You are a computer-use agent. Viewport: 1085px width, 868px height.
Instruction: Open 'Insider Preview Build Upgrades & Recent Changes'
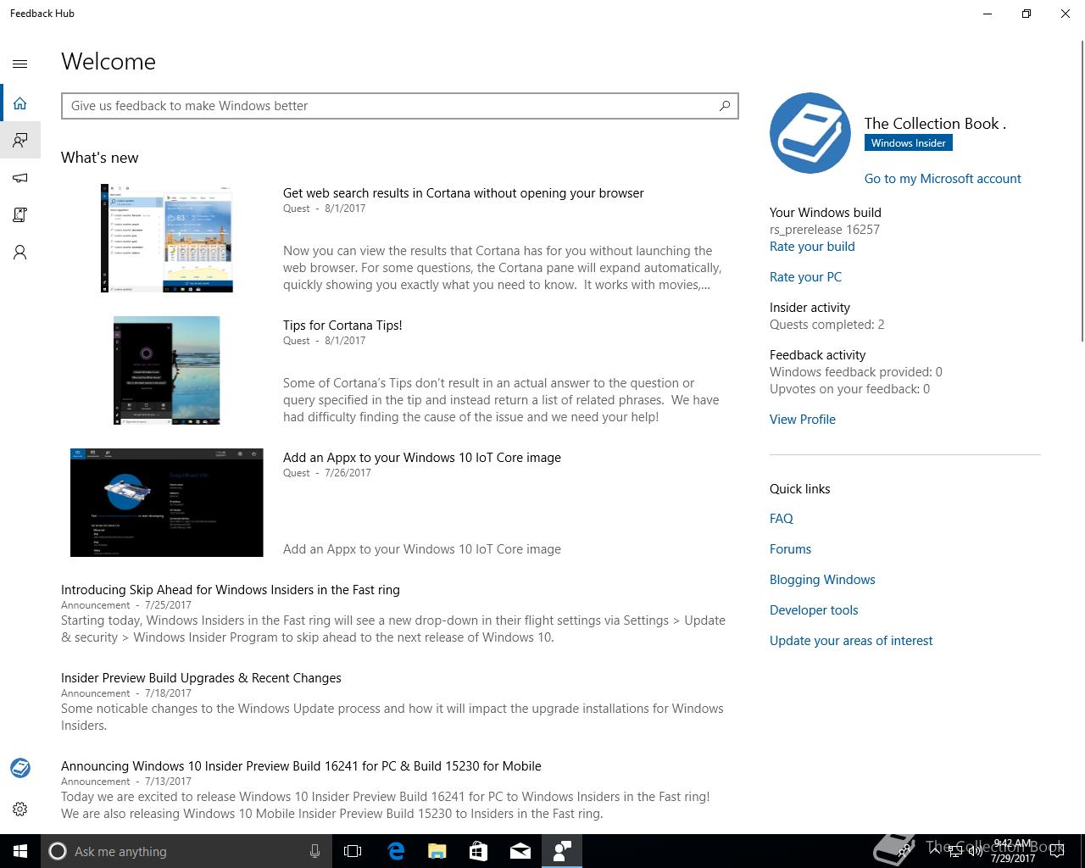[x=201, y=678]
